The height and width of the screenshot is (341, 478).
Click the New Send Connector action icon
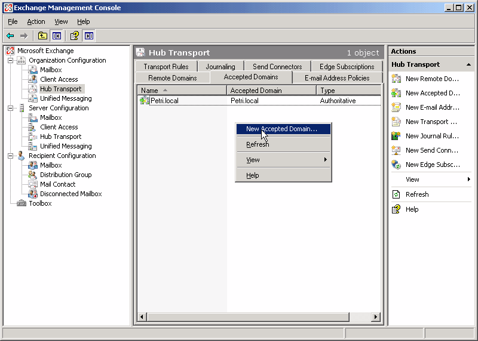(396, 150)
